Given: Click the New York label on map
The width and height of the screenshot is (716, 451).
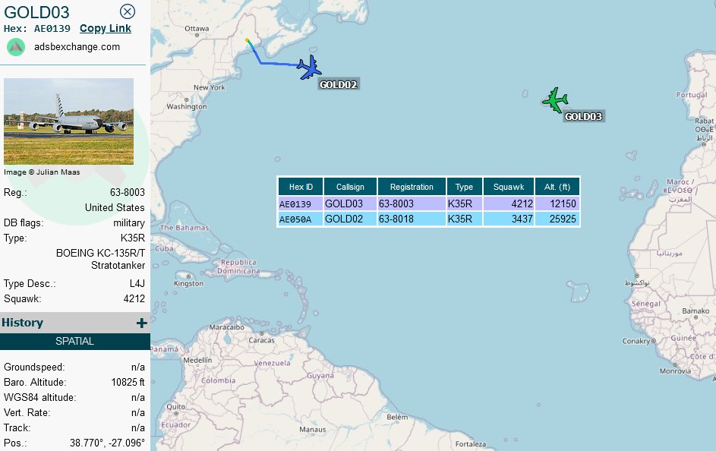Looking at the screenshot, I should pos(209,87).
